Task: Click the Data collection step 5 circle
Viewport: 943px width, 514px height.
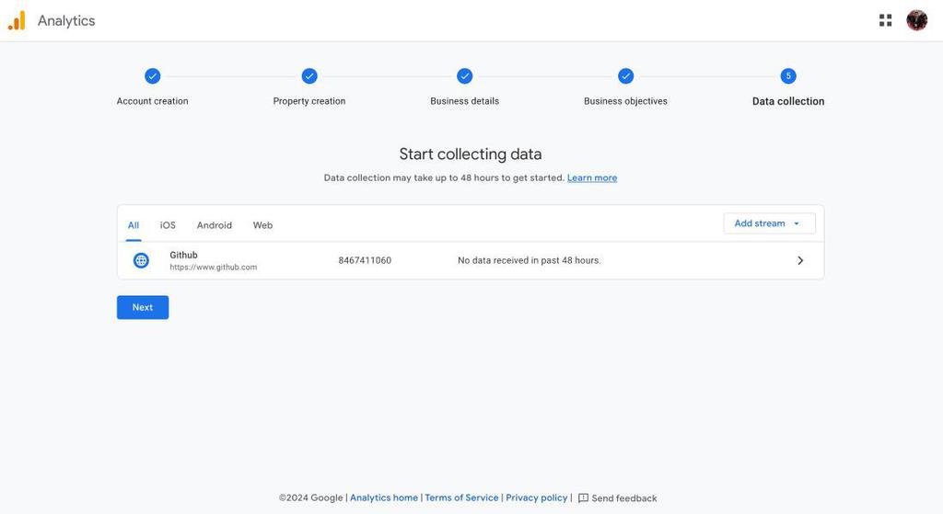Action: coord(788,76)
